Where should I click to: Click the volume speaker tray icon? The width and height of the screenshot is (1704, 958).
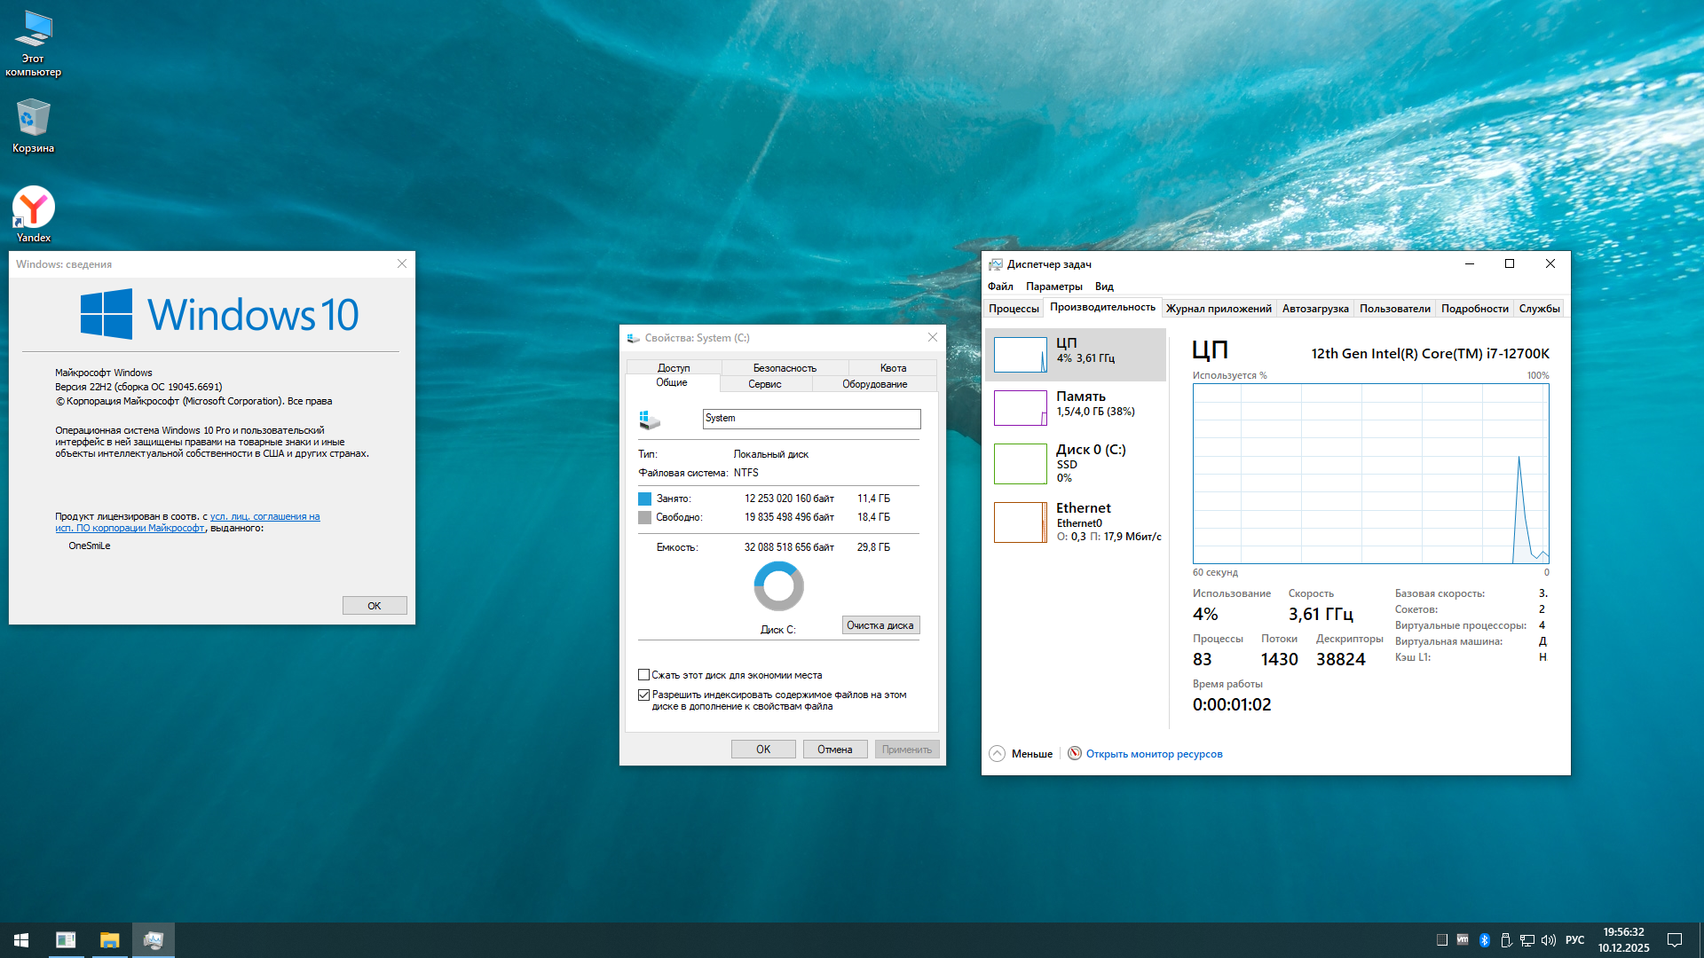pyautogui.click(x=1549, y=939)
